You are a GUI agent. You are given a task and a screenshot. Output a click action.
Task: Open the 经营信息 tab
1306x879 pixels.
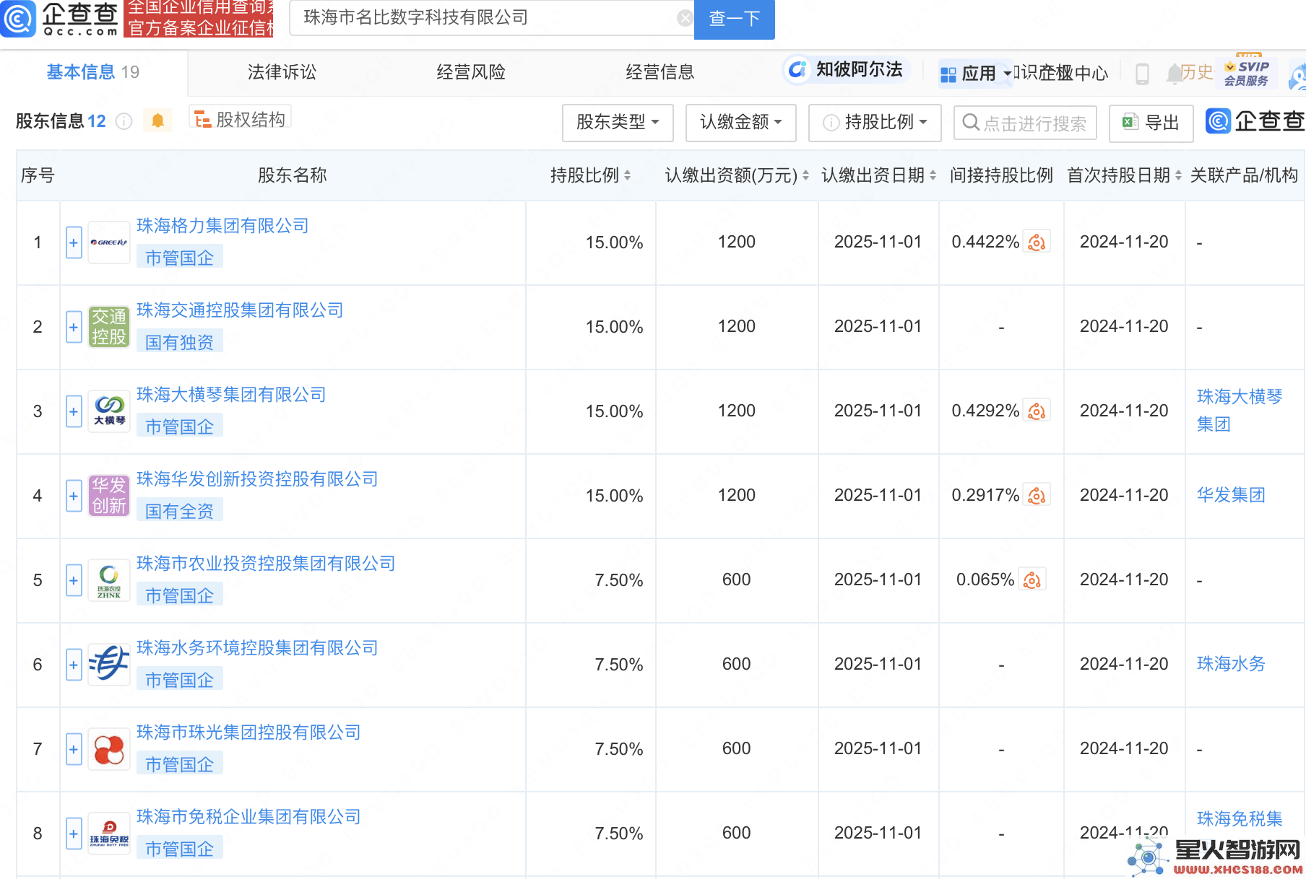point(660,72)
